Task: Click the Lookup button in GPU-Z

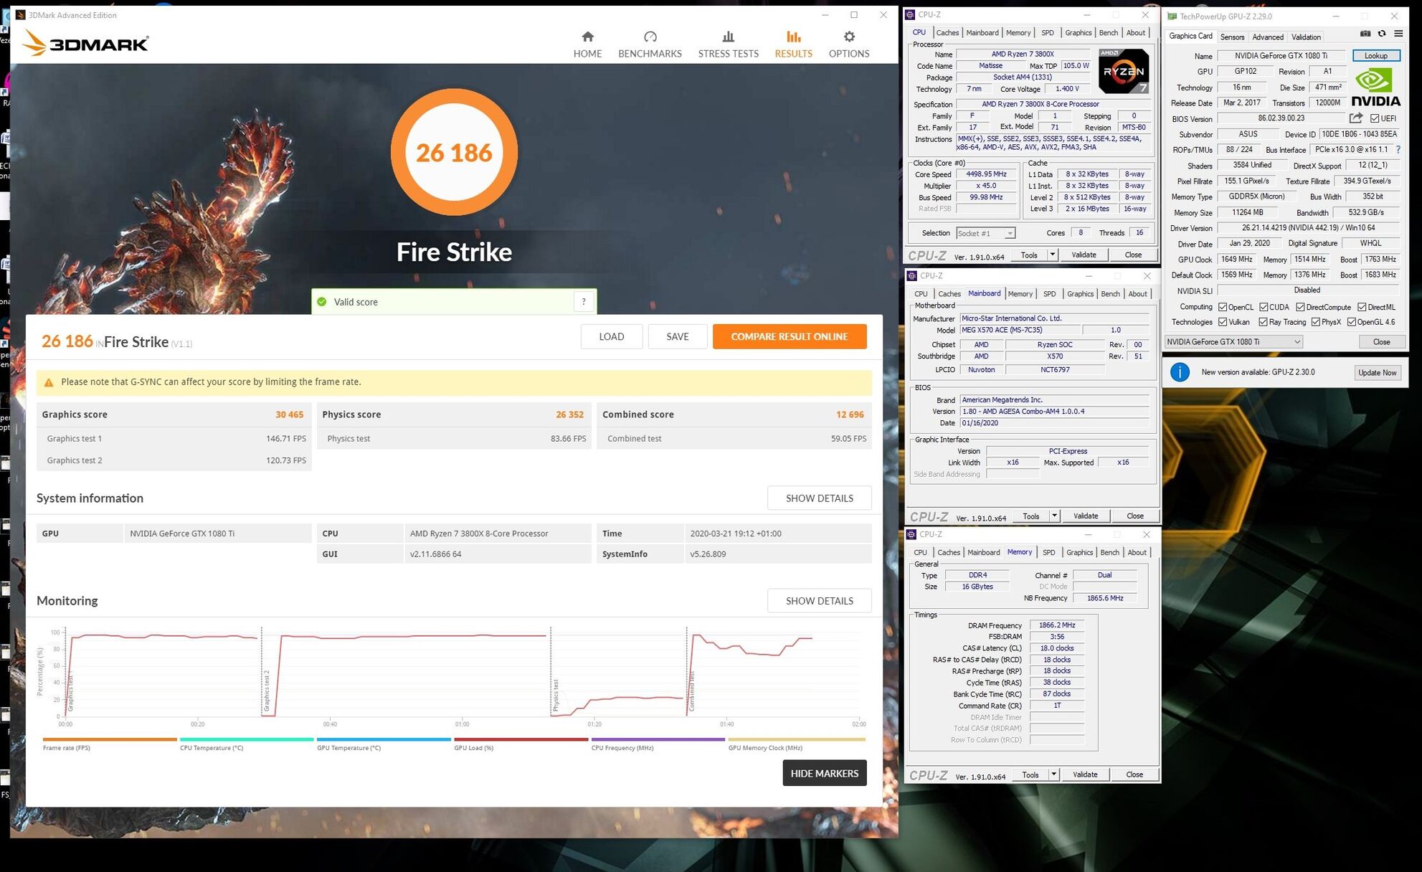Action: pyautogui.click(x=1375, y=56)
